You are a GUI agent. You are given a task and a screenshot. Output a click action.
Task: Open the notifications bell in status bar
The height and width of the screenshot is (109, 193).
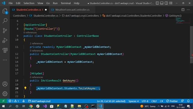point(188,101)
